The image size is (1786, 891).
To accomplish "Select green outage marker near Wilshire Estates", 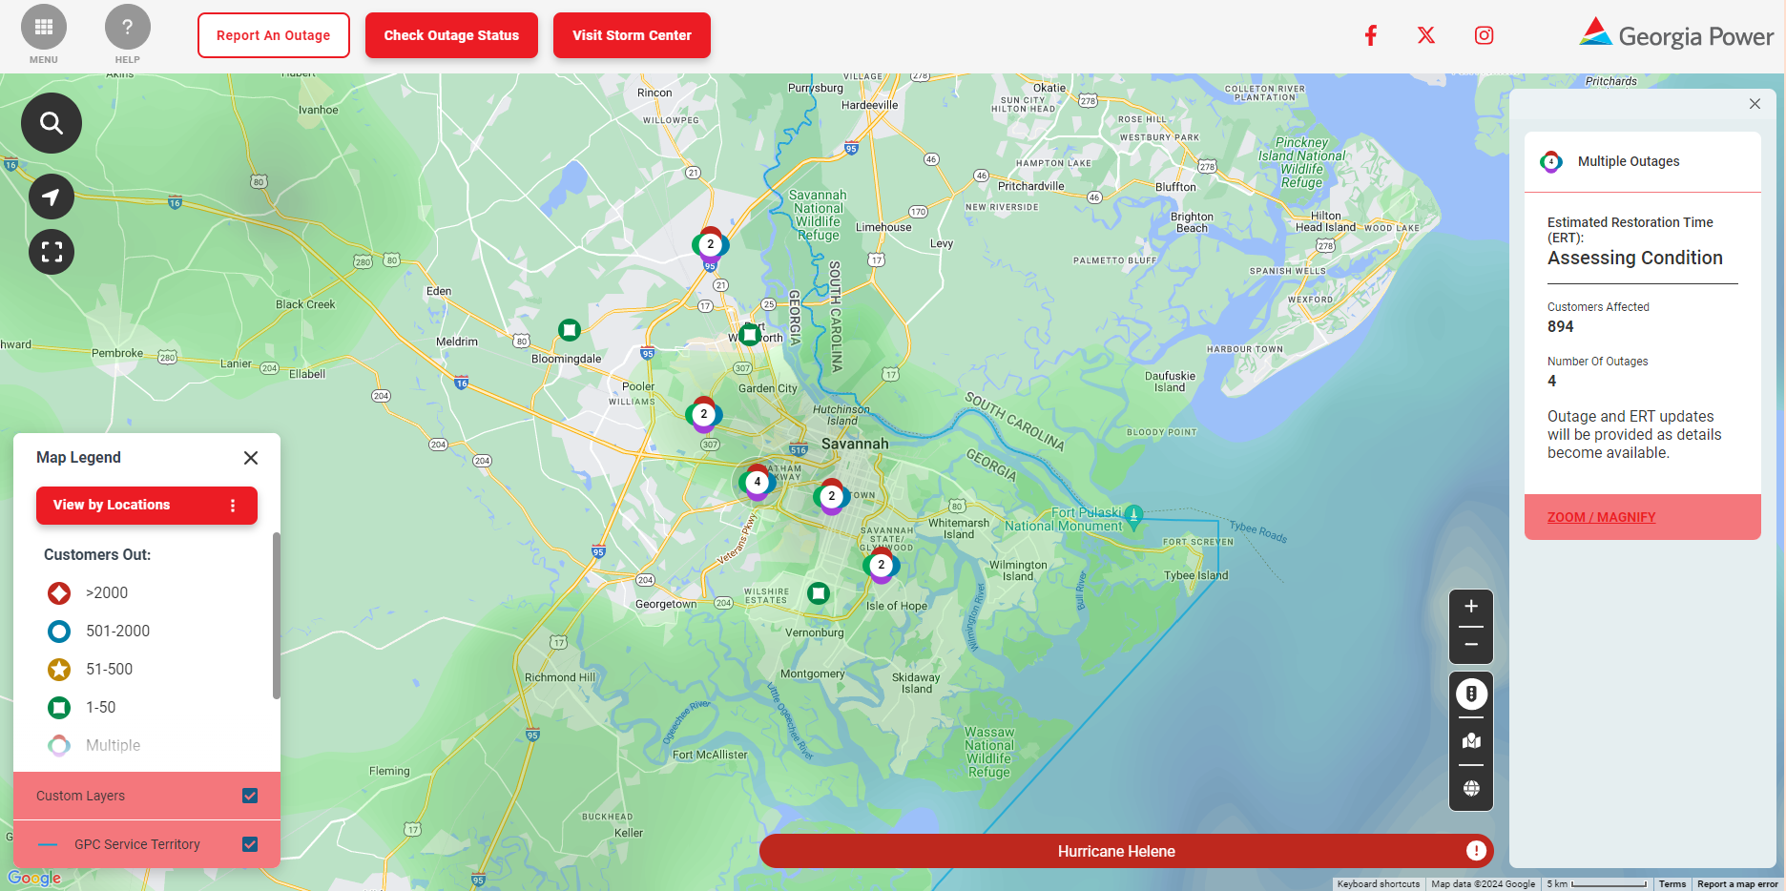I will click(x=819, y=593).
